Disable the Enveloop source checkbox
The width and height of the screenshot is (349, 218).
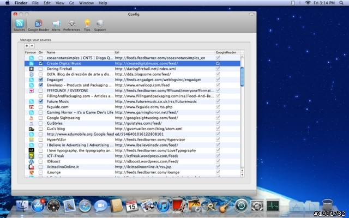click(x=40, y=85)
